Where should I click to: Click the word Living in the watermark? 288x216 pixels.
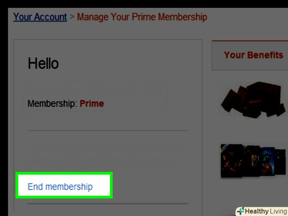pyautogui.click(x=279, y=211)
